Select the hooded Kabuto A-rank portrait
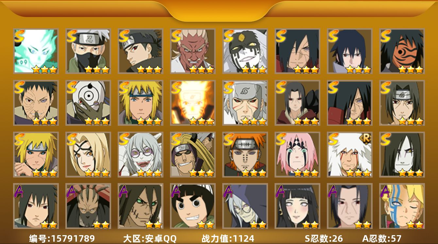Screen dimensions: 438x244 (245, 206)
